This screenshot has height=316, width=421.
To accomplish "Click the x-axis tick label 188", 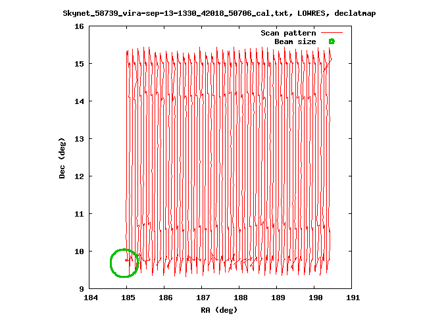I will pos(241,298).
